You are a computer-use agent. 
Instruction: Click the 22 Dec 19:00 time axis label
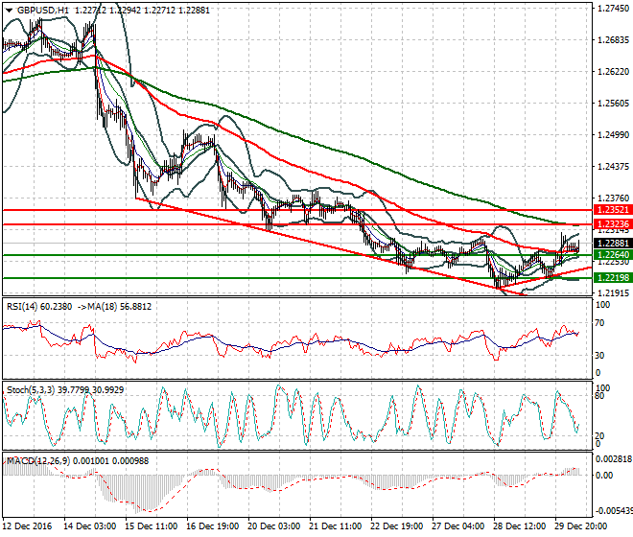click(396, 526)
